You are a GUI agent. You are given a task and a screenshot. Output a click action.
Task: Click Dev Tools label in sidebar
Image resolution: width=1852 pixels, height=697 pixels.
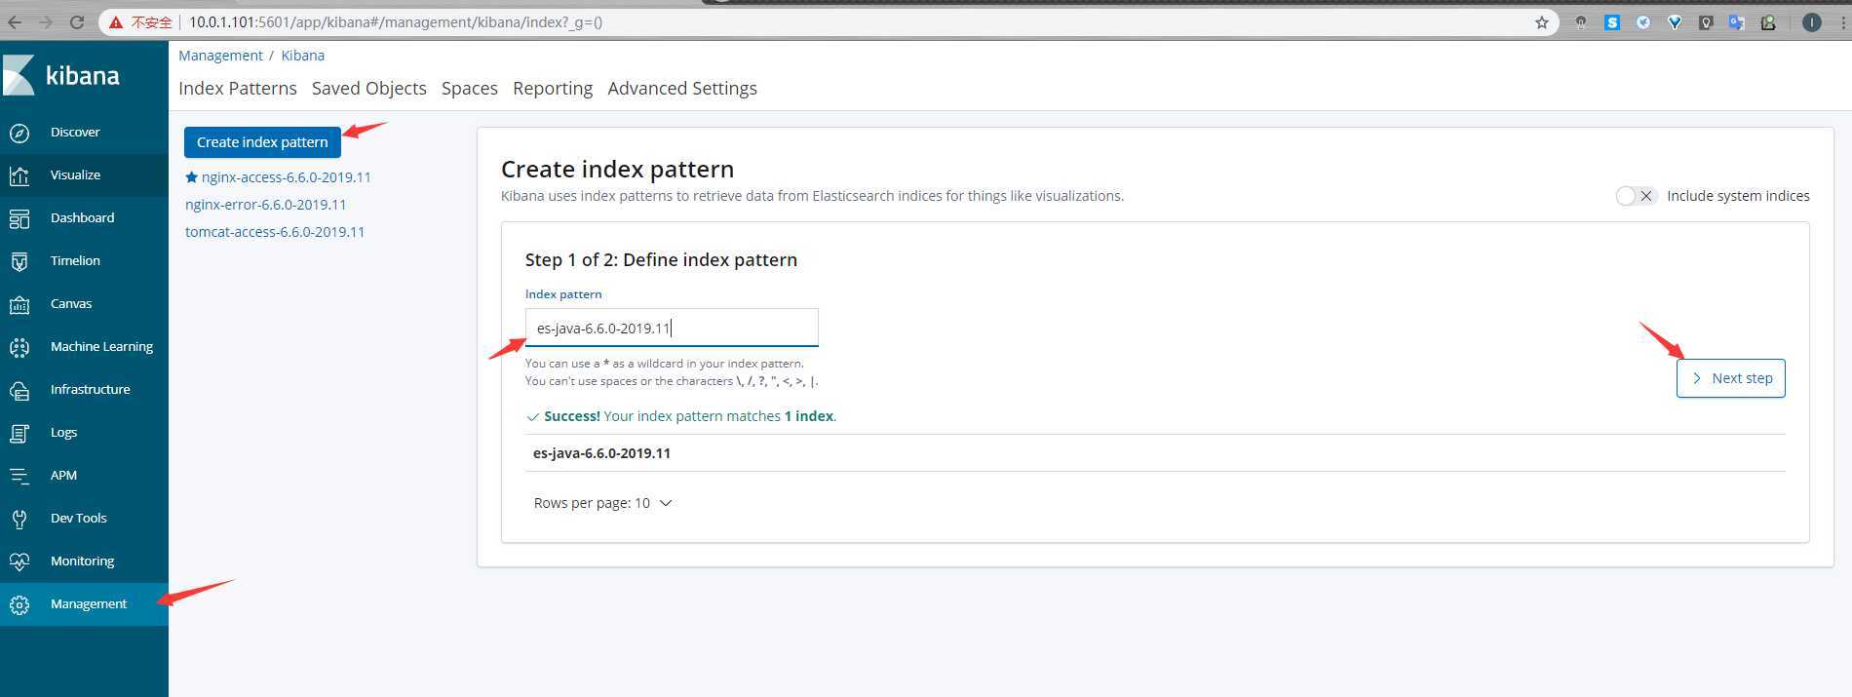pos(79,519)
